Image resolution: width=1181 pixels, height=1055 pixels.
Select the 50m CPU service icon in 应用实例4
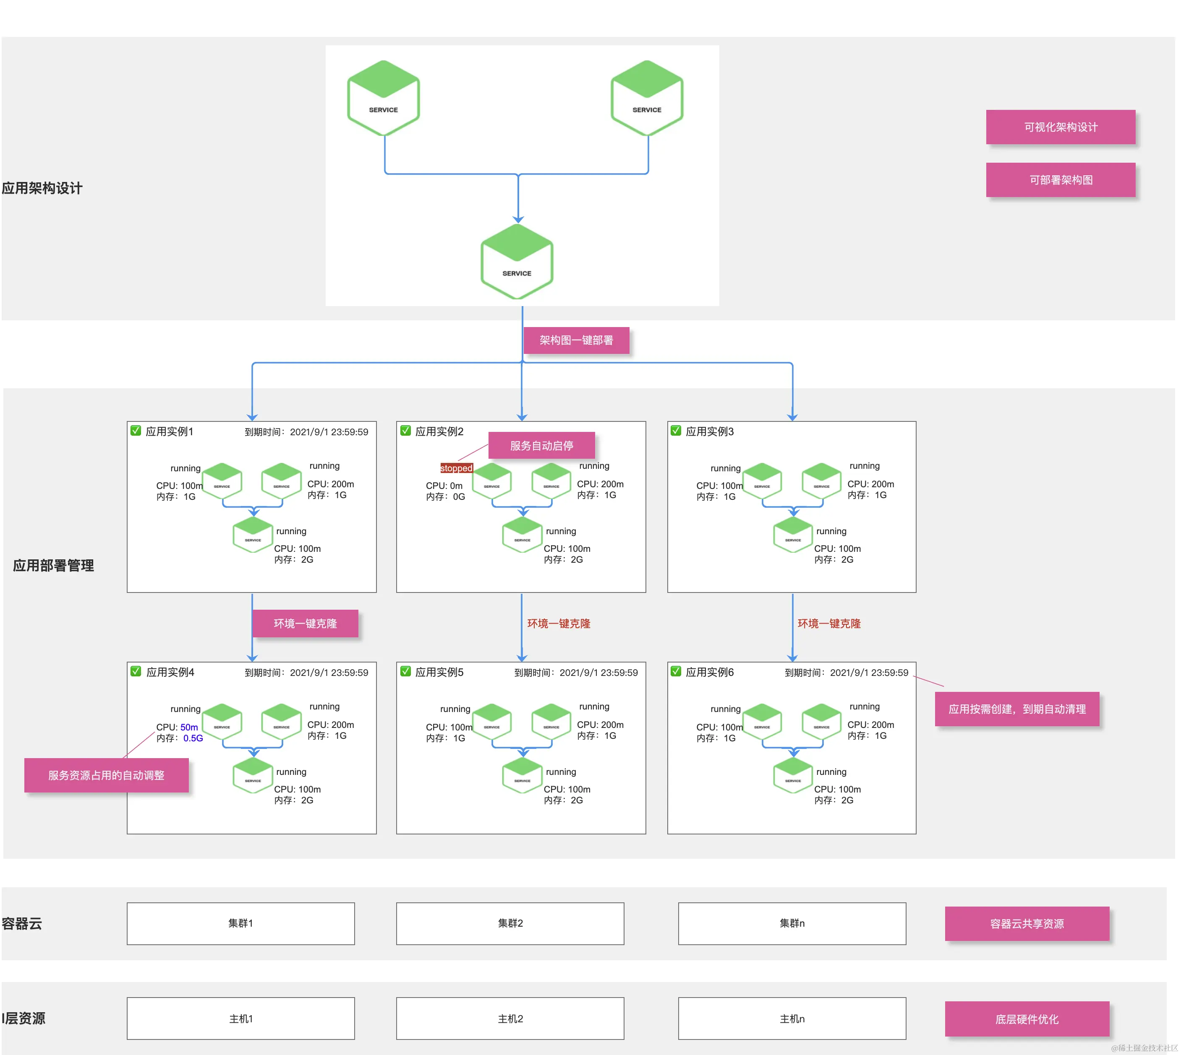tap(222, 722)
